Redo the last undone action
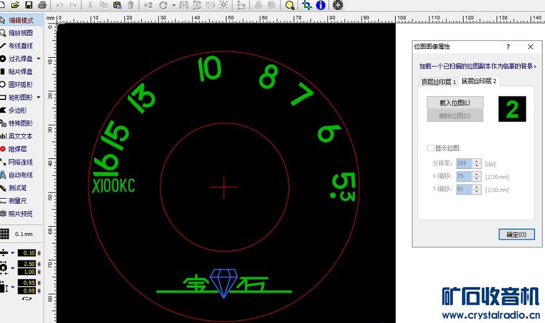Viewport: 545px width, 323px height. pos(73,5)
